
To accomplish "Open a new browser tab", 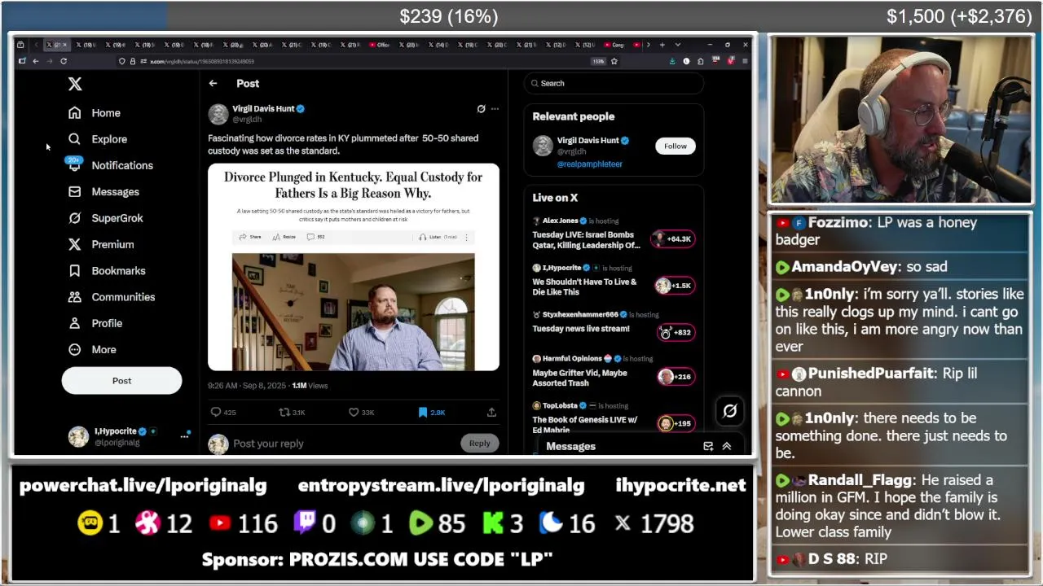I will [662, 45].
